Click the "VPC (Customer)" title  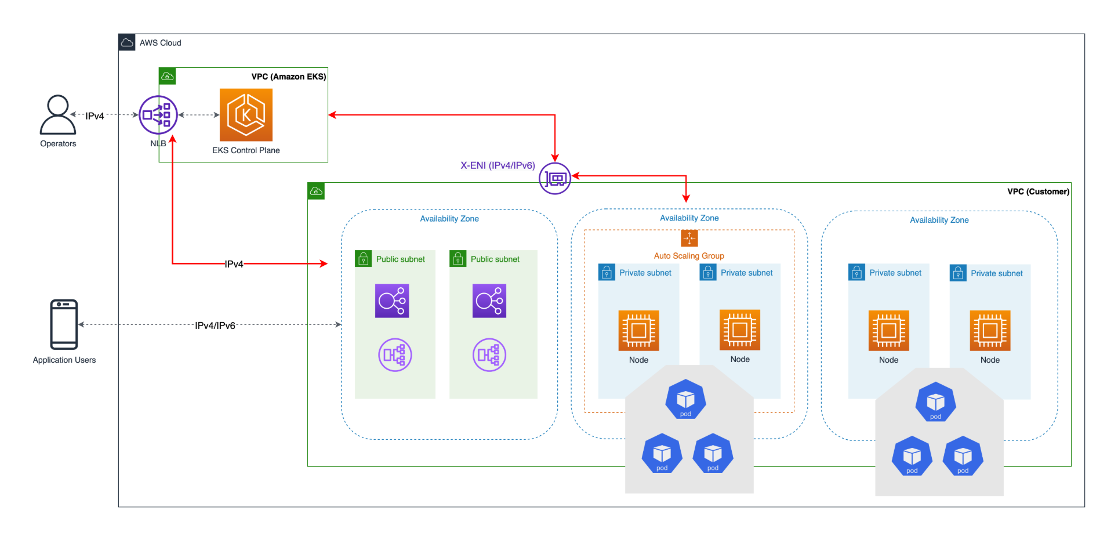pos(1038,191)
